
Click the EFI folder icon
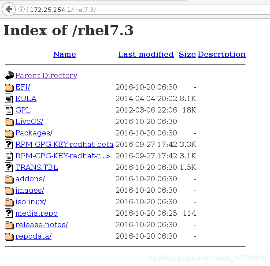[x=9, y=87]
